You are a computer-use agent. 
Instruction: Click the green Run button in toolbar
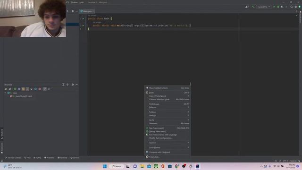pos(274,7)
